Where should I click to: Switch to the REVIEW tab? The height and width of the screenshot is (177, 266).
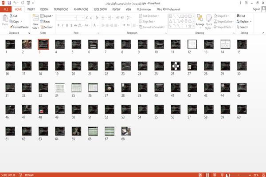[116, 9]
